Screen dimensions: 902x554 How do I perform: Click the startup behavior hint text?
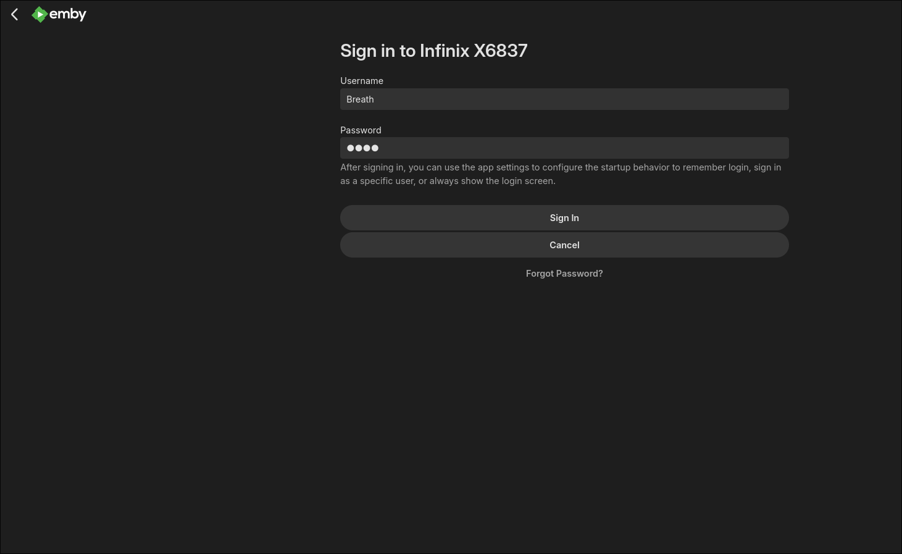click(560, 174)
